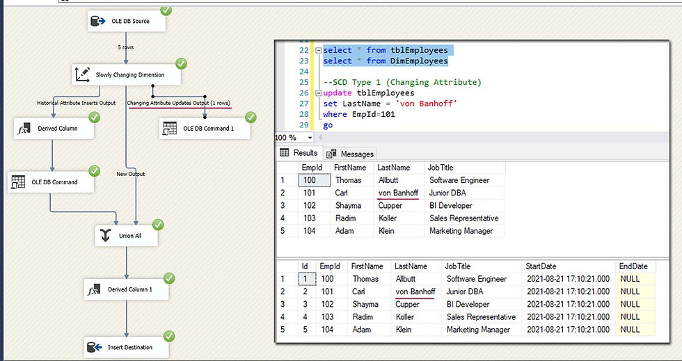
Task: Select the Insert Destination database icon
Action: tap(95, 347)
